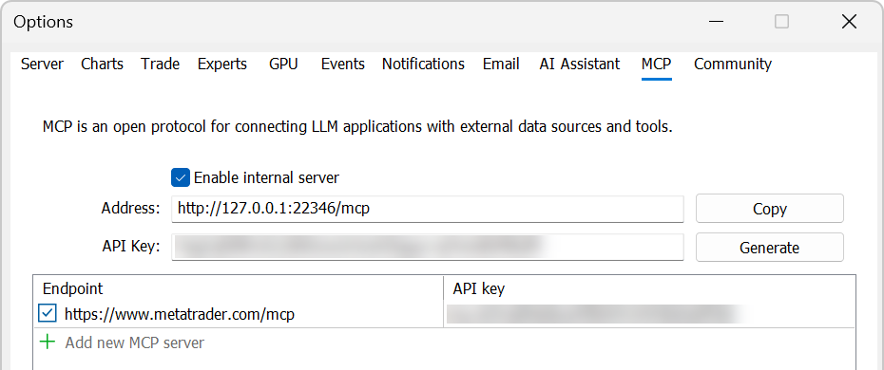The width and height of the screenshot is (884, 370).
Task: Generate a new API key
Action: (x=770, y=248)
